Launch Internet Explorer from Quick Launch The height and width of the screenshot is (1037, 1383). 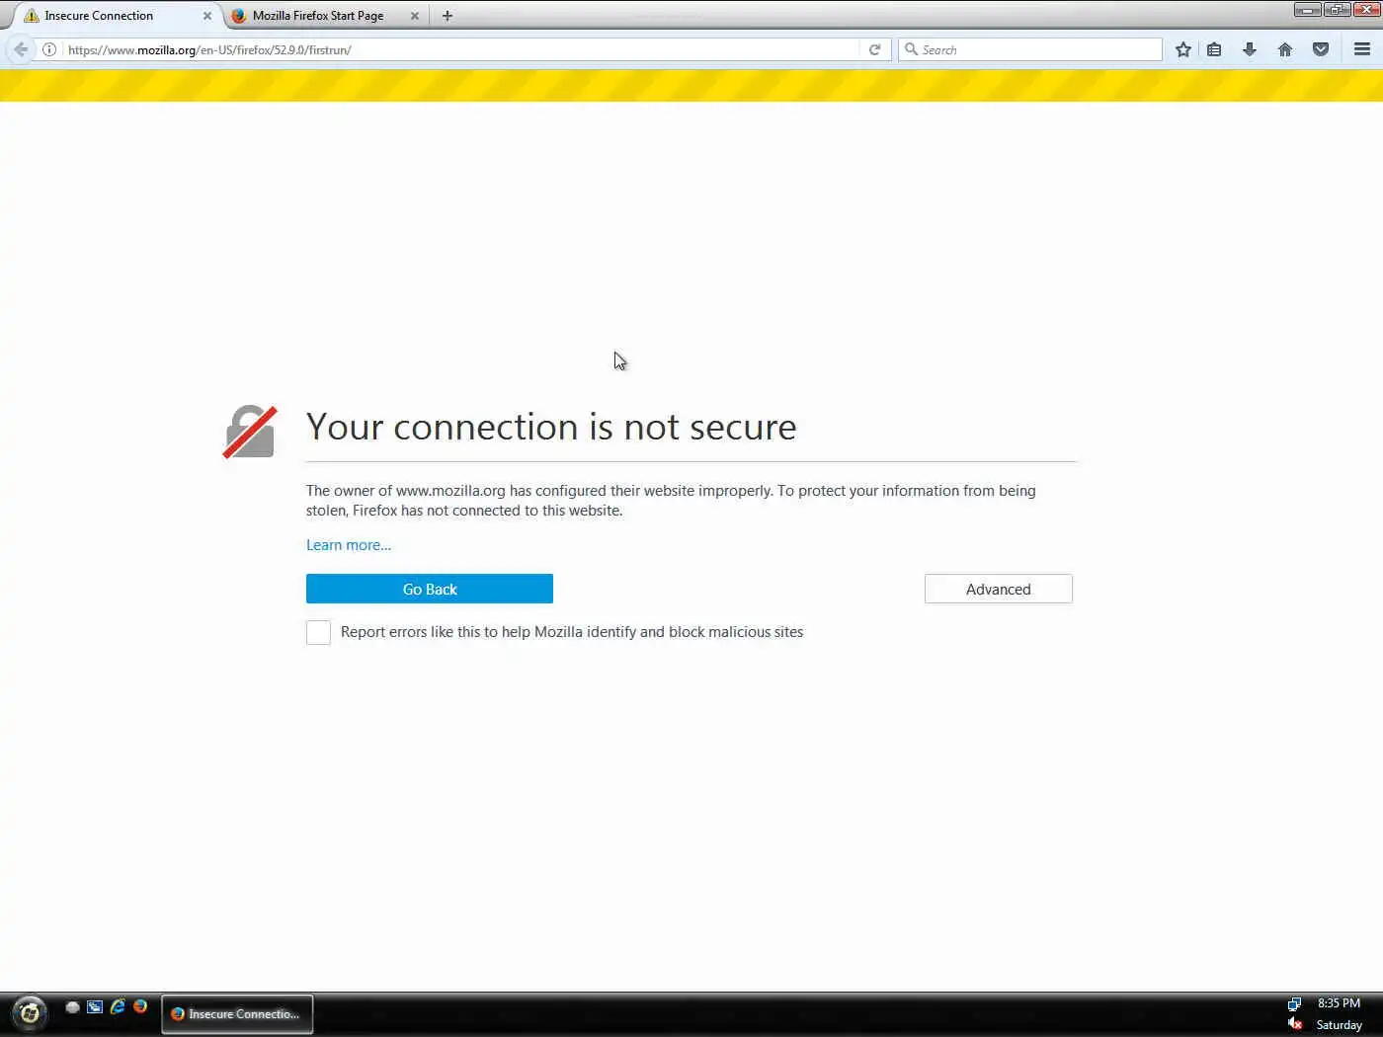point(118,1006)
